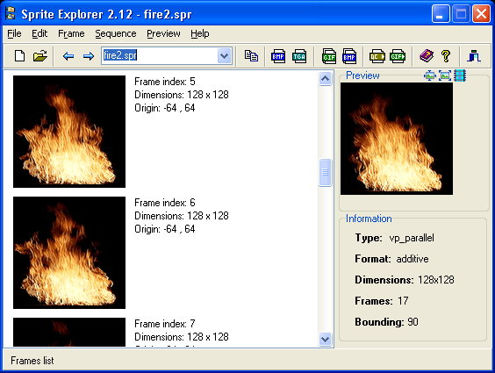The width and height of the screenshot is (495, 373).
Task: Click 'Frame index: 7' text
Action: (x=165, y=324)
